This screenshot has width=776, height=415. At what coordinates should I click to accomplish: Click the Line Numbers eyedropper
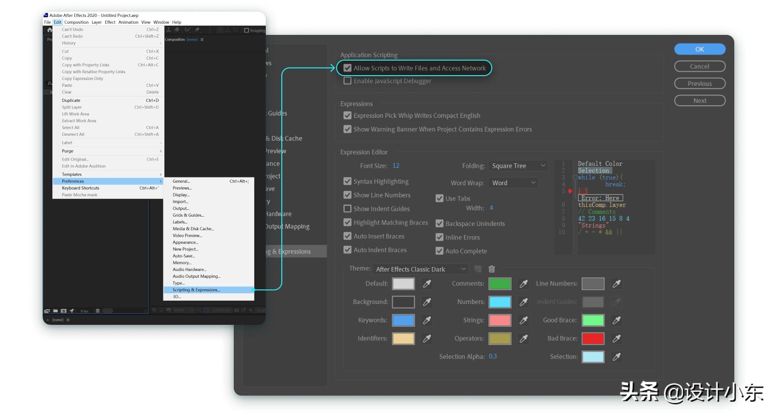pos(616,284)
